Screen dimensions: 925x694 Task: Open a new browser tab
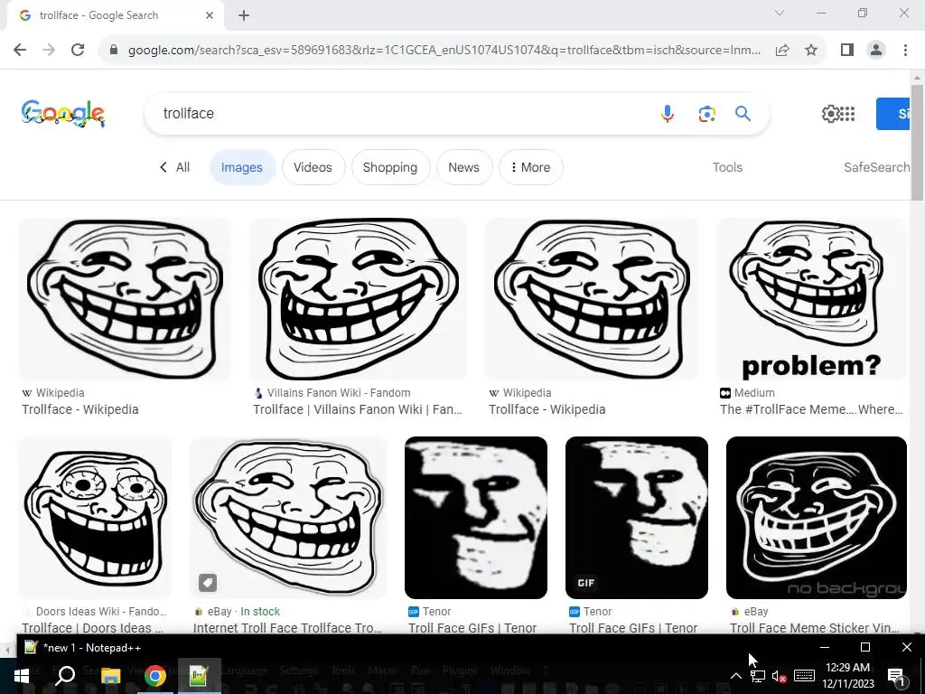pyautogui.click(x=244, y=16)
